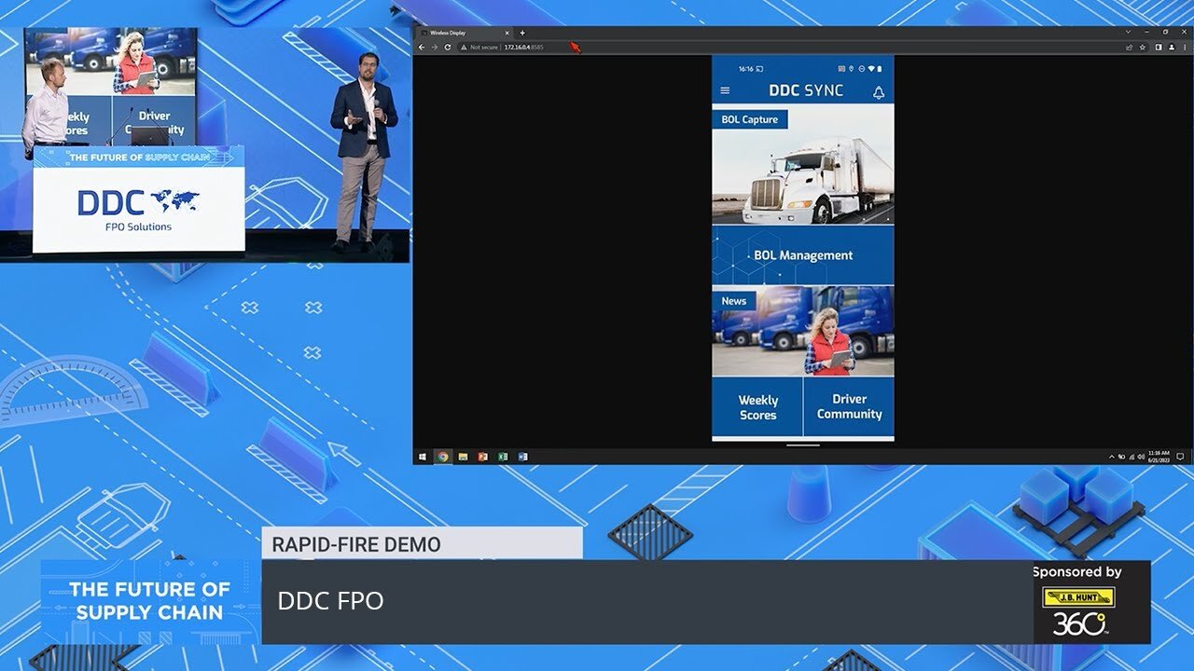Open the browser side panel icon
The image size is (1194, 671).
[x=1159, y=48]
